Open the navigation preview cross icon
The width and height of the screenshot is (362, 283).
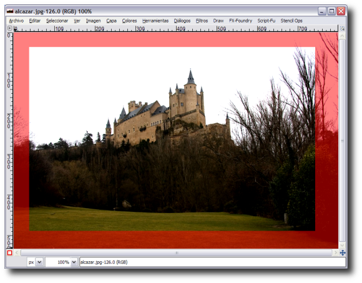coord(343,253)
